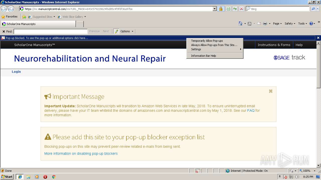The image size is (321, 180).
Task: Open the Windows Start menu
Action: pos(7,177)
